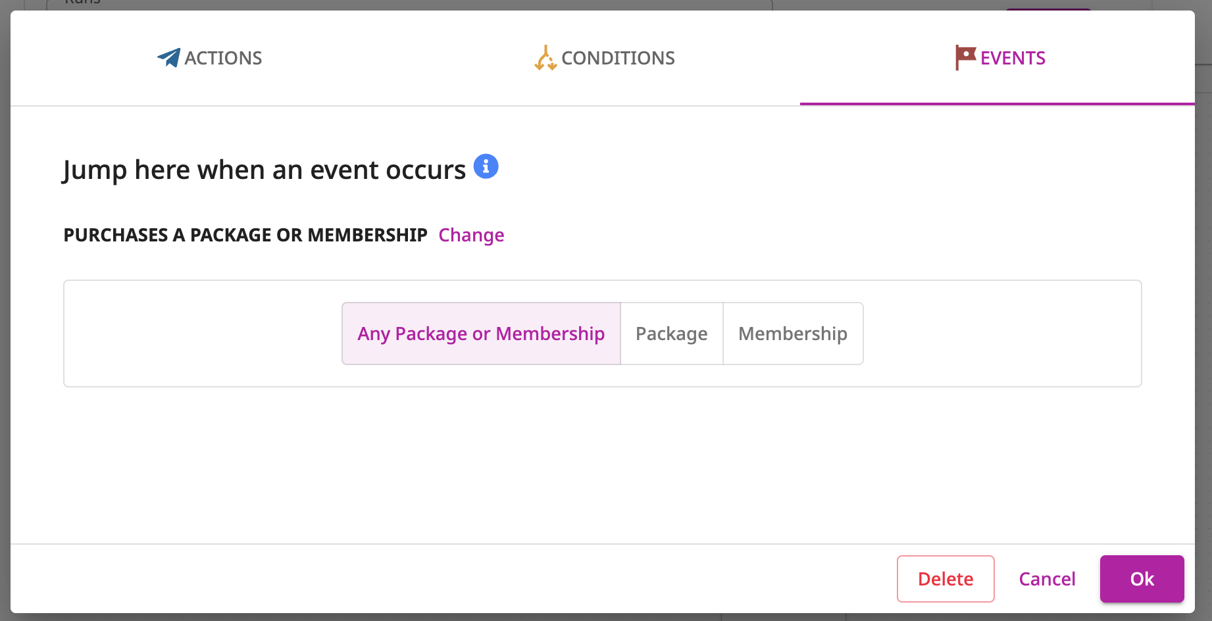This screenshot has height=621, width=1212.
Task: Click the orange branching Conditions icon
Action: [545, 58]
